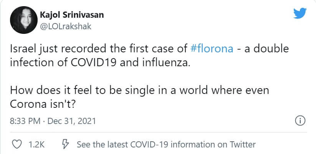Click the lightning bolt icon

click(x=65, y=144)
